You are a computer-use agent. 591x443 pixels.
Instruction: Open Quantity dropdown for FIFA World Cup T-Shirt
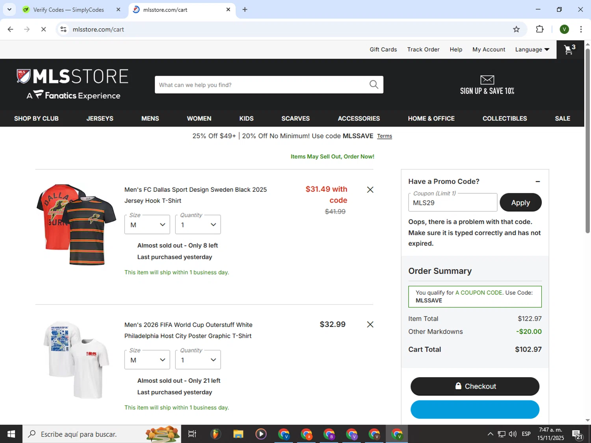(198, 360)
